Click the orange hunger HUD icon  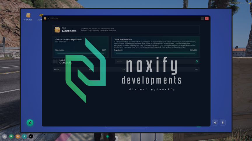pos(18,136)
